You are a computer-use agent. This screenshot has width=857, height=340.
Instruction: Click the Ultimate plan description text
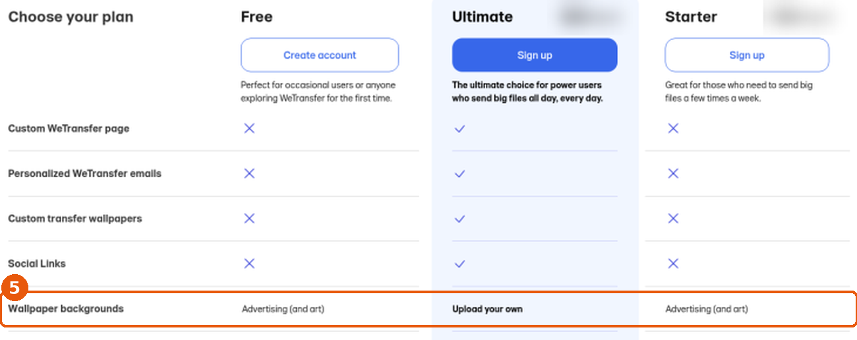(527, 92)
